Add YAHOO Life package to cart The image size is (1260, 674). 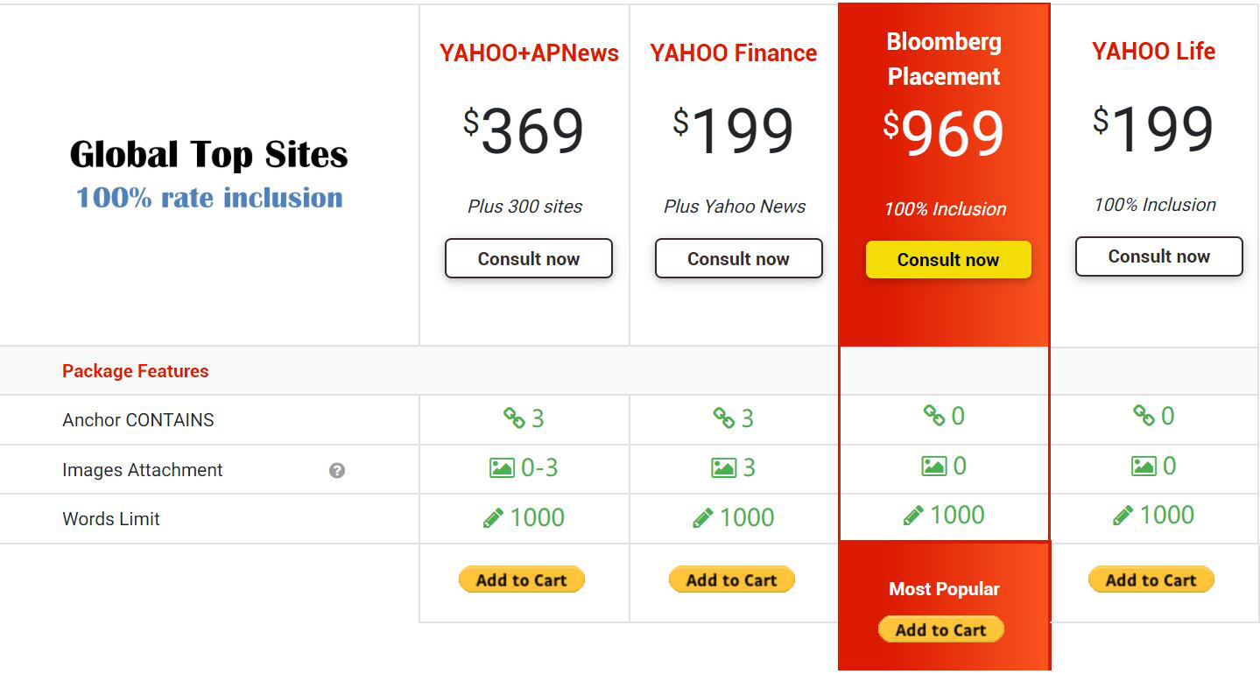(1151, 579)
